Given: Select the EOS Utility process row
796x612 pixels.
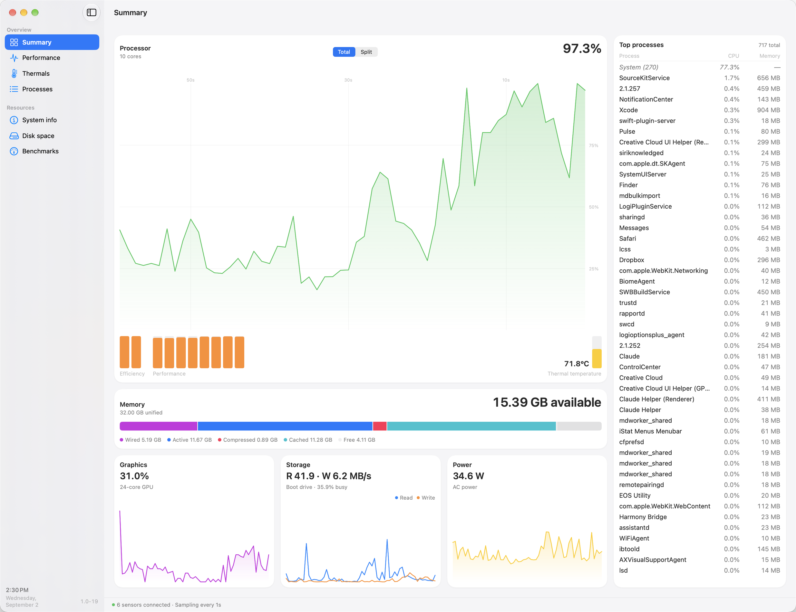Looking at the screenshot, I should [699, 495].
